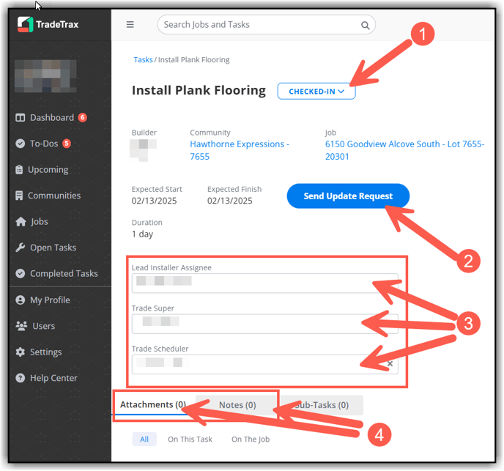Open Completed Tasks in sidebar

tap(64, 274)
